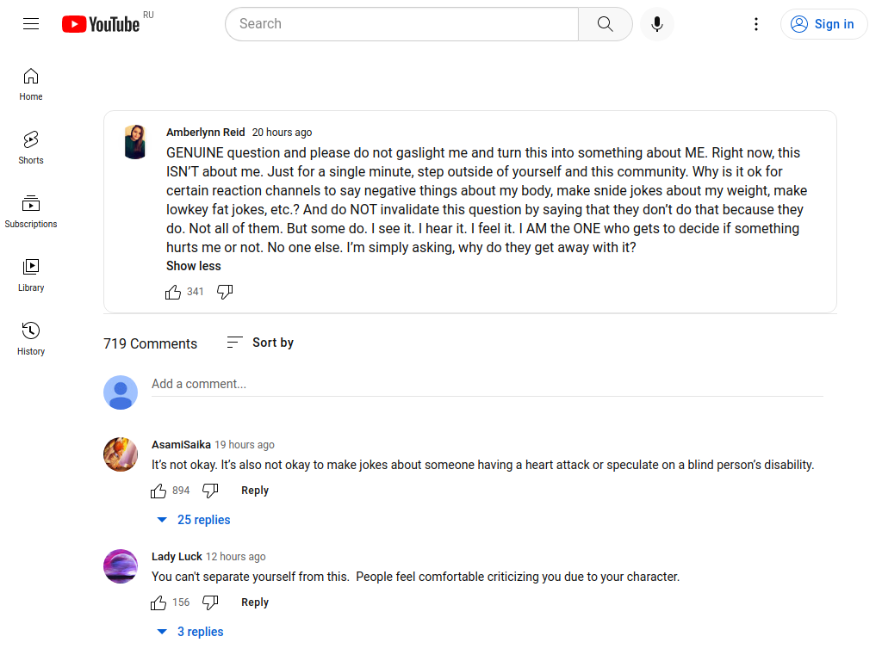The image size is (882, 661).
Task: Open Home from the sidebar
Action: click(31, 84)
